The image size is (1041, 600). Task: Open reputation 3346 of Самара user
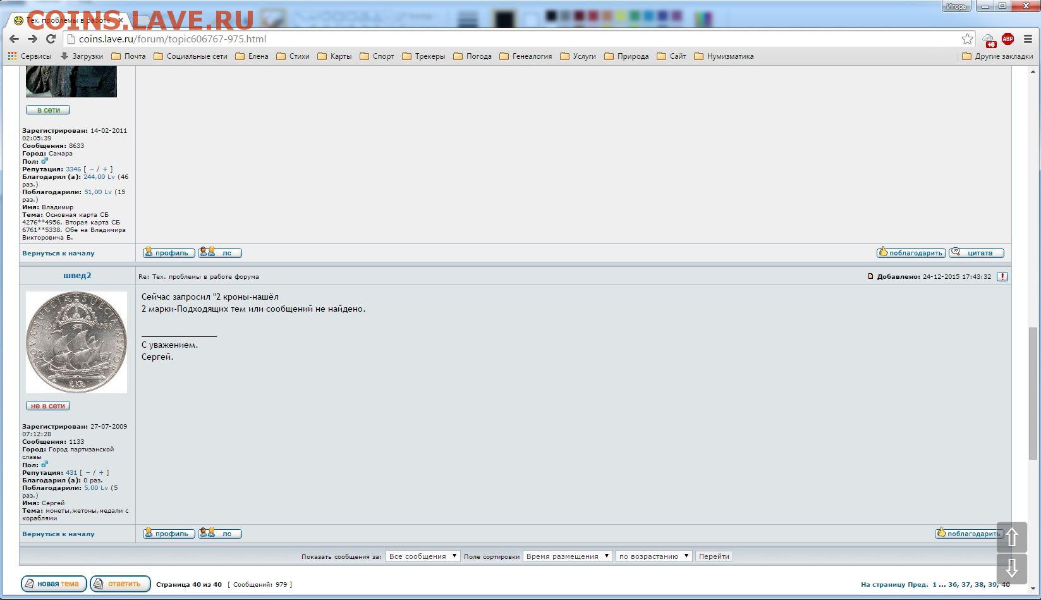(73, 169)
